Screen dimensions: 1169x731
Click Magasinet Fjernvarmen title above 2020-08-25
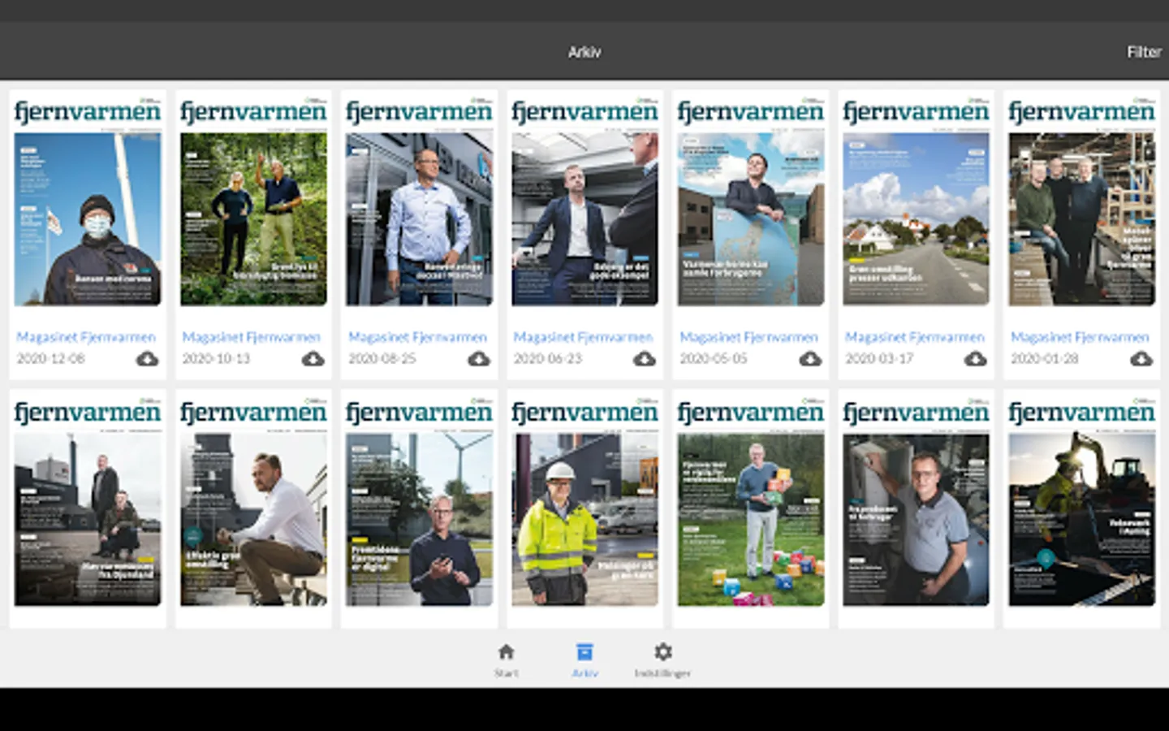pyautogui.click(x=417, y=337)
